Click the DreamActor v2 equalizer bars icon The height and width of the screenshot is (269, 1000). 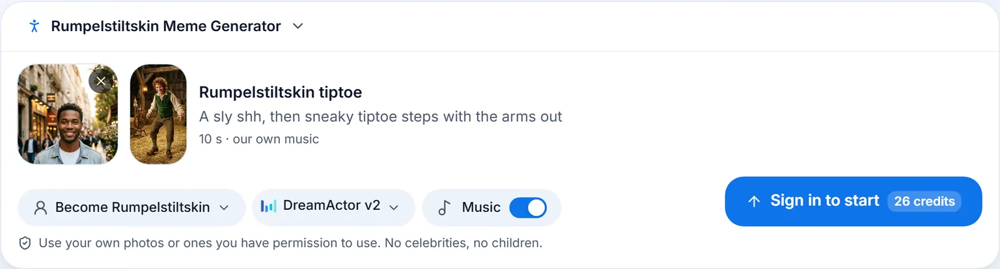coord(268,206)
